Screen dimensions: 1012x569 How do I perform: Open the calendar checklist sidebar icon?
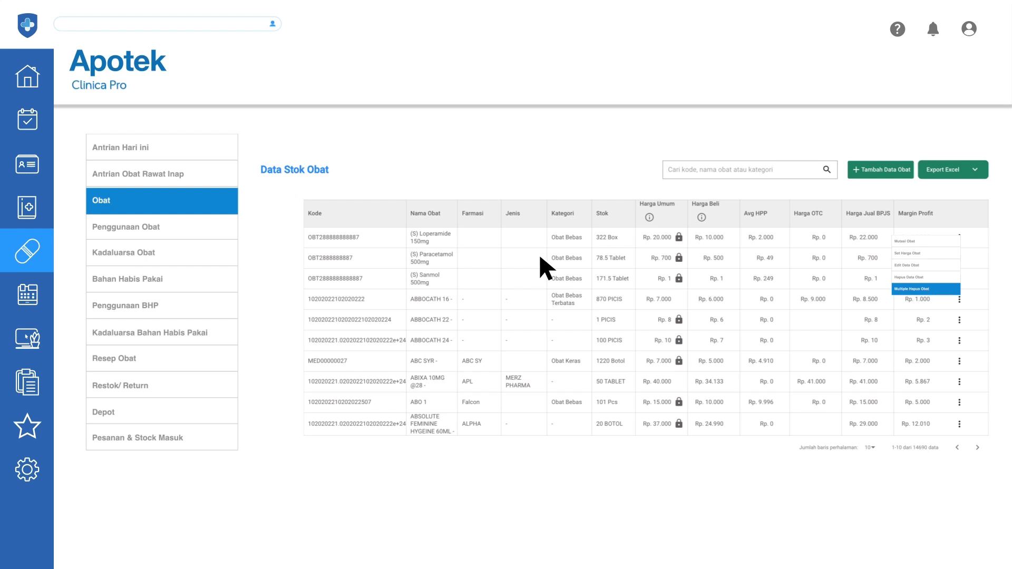(x=27, y=120)
